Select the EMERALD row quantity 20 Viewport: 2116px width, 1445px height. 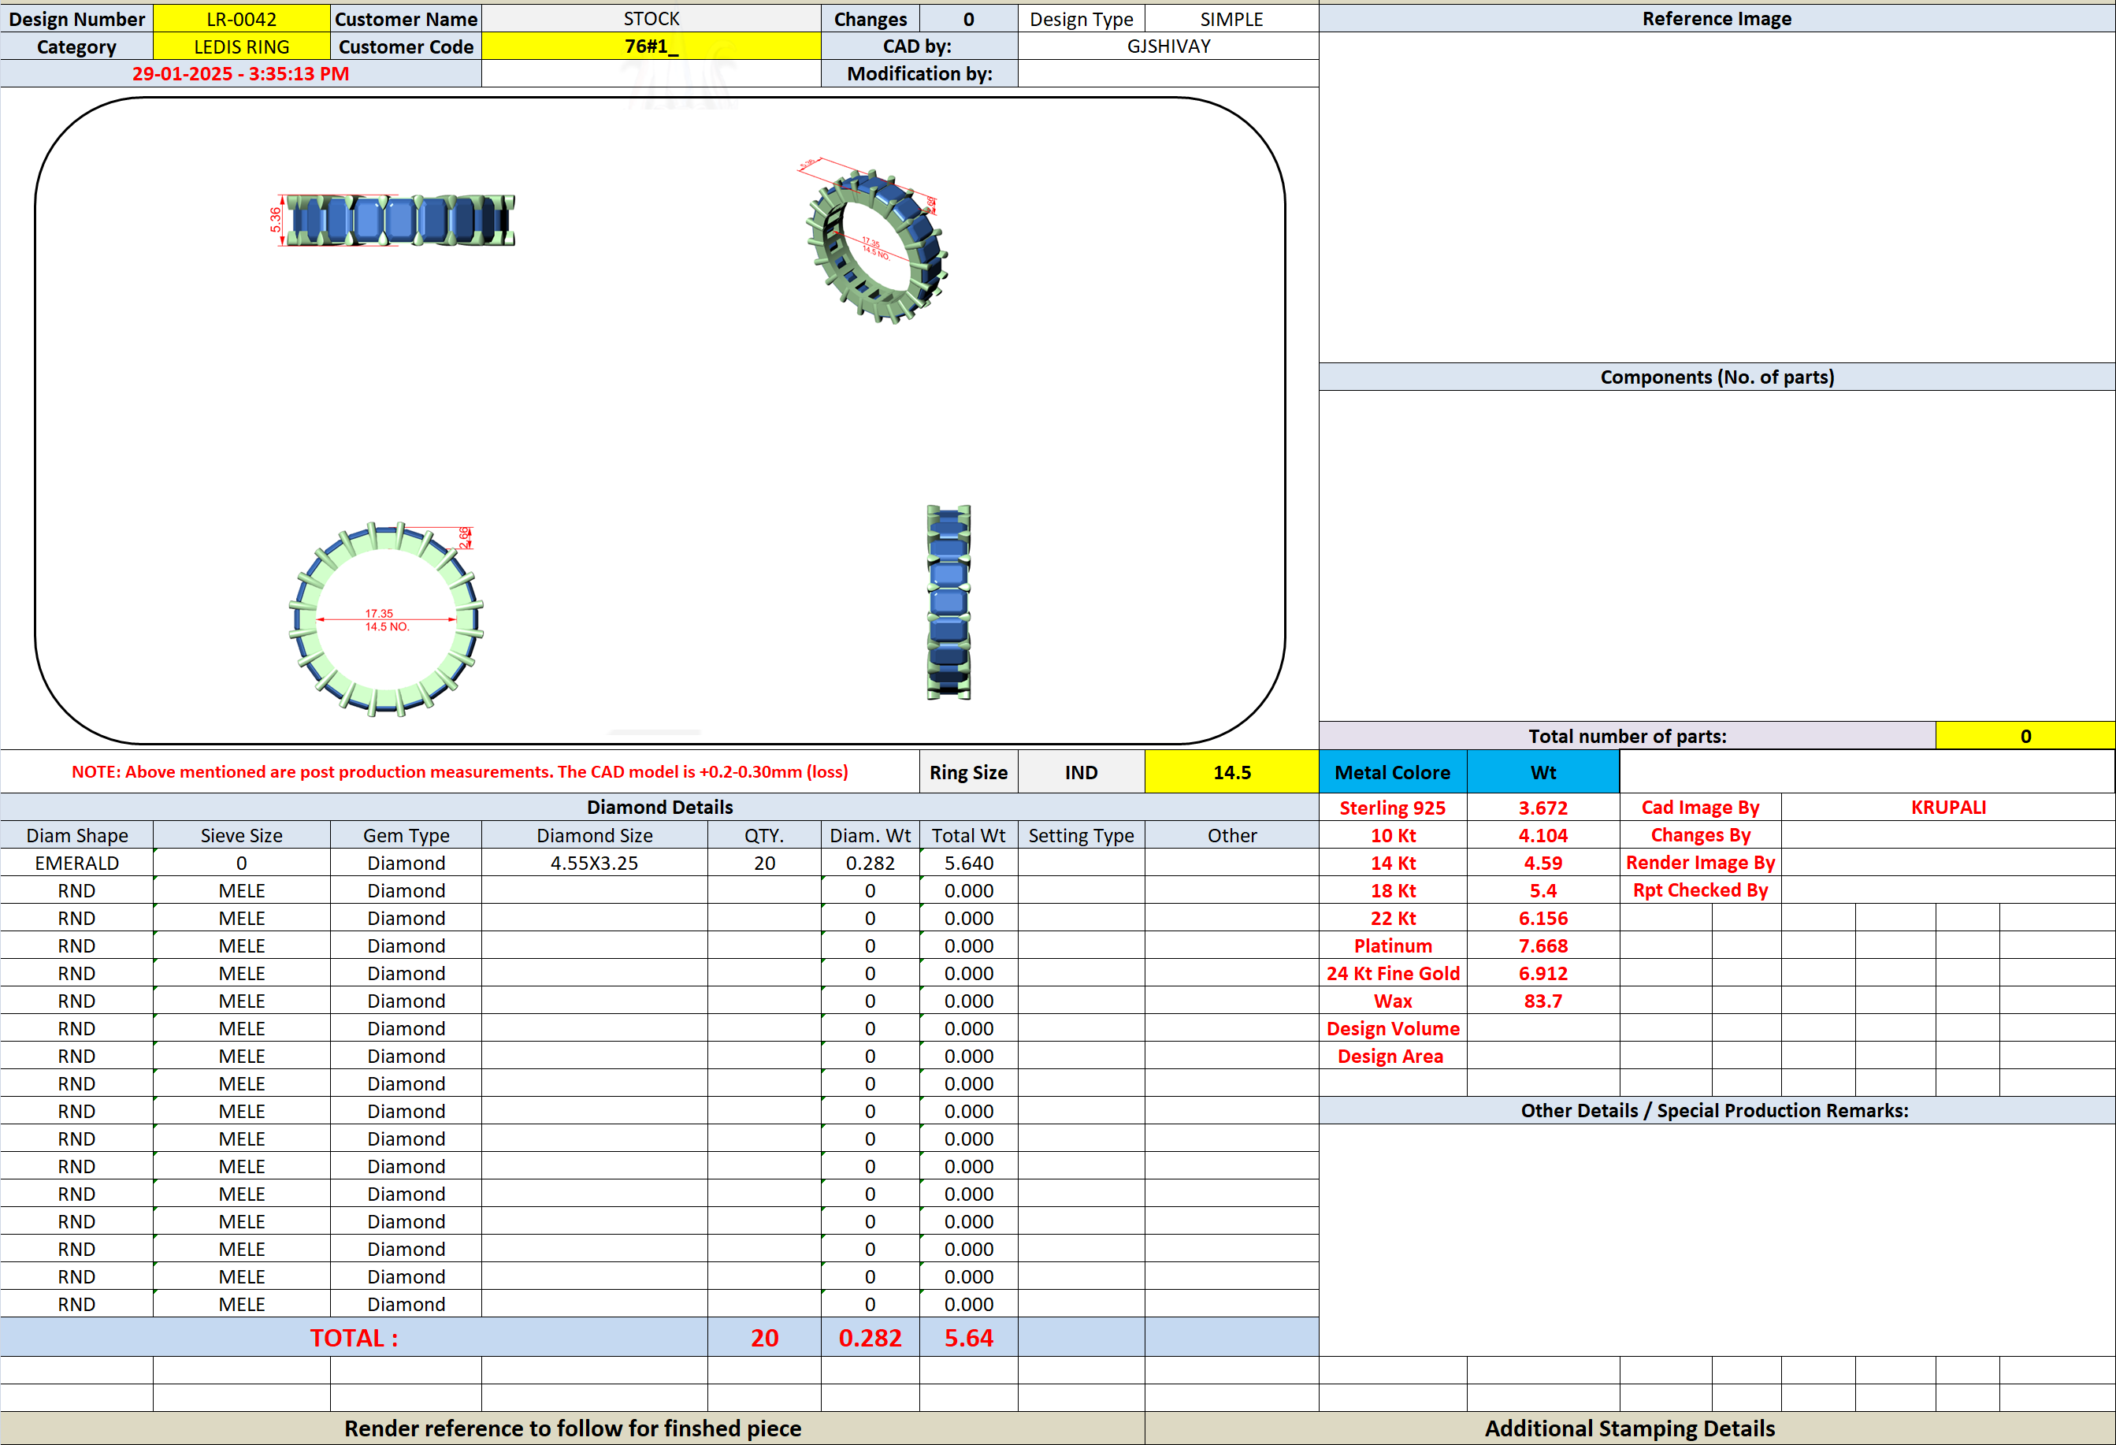click(x=765, y=862)
